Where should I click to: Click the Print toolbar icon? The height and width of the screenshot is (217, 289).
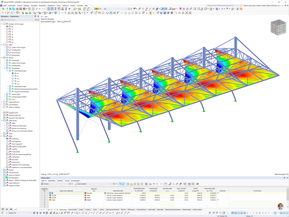(x=24, y=9)
